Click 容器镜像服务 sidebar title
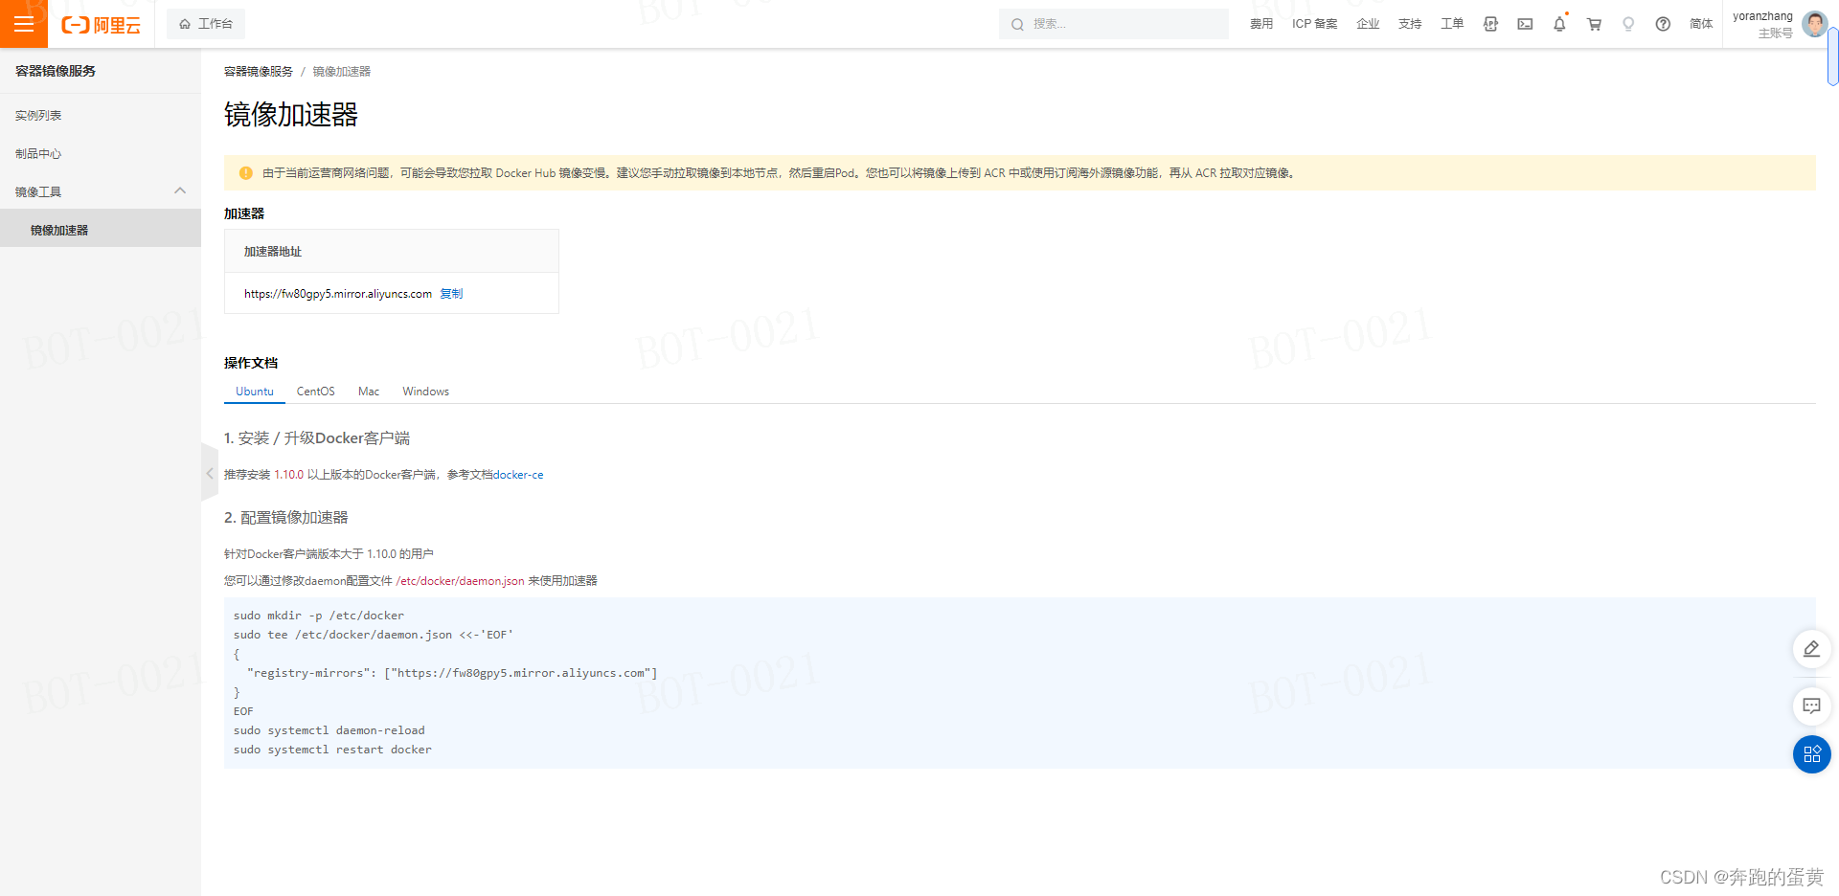This screenshot has width=1839, height=896. [x=56, y=71]
